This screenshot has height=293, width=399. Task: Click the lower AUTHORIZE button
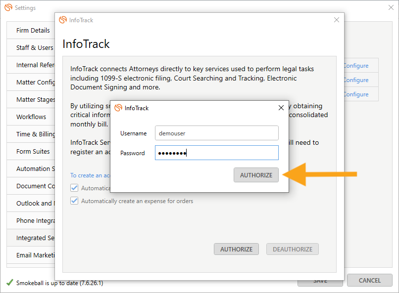tap(236, 249)
